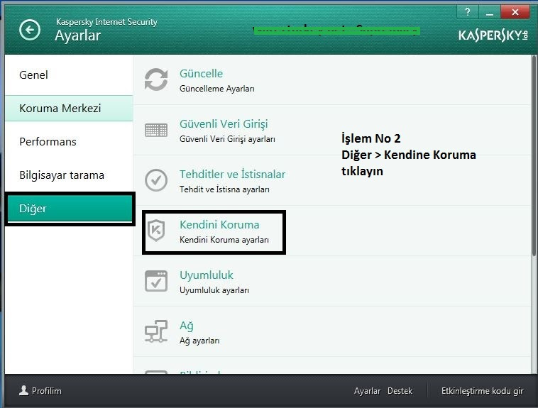538x408 pixels.
Task: Click 'Güvenli Veri Girişi ayarları' text
Action: point(227,139)
